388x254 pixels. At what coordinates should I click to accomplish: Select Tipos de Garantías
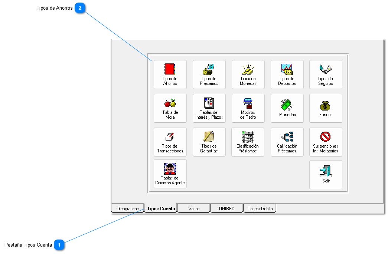(209, 142)
